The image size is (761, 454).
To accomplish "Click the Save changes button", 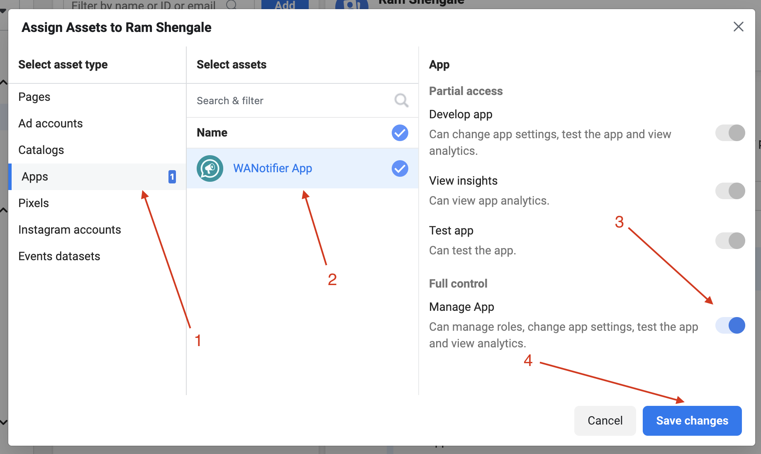I will tap(692, 421).
